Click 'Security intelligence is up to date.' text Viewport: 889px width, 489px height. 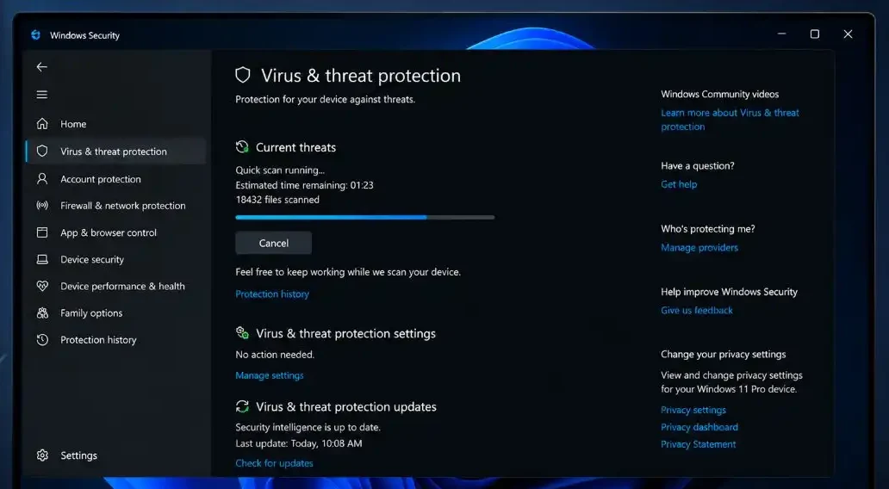tap(308, 427)
